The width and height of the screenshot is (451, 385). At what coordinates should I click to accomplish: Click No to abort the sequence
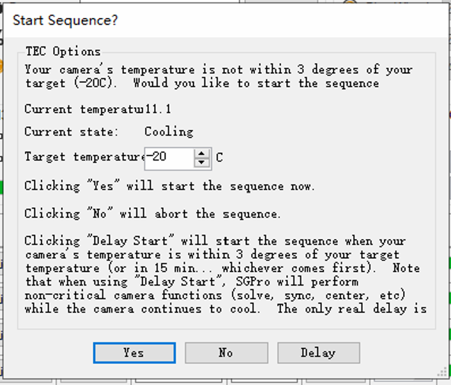[226, 352]
